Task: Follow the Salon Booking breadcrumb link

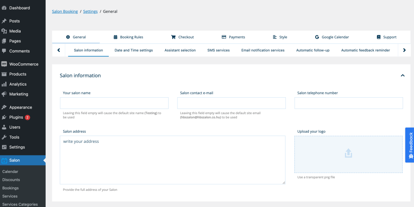Action: (x=65, y=12)
